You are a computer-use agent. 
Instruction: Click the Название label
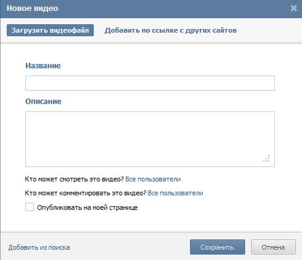43,66
